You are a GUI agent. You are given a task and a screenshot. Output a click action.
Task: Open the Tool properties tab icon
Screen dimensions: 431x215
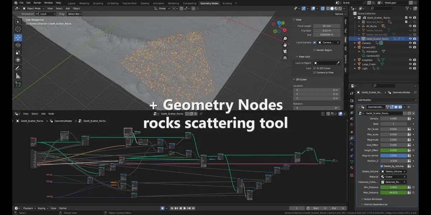point(352,92)
